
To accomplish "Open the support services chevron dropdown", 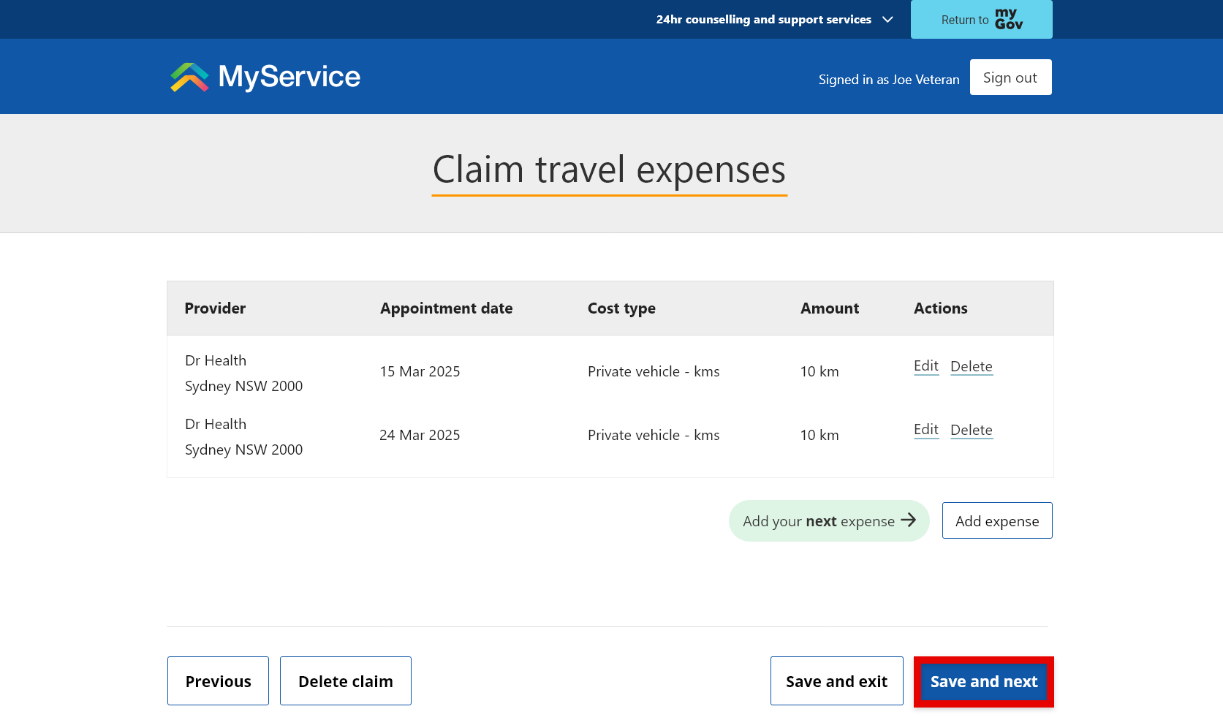I will click(887, 20).
